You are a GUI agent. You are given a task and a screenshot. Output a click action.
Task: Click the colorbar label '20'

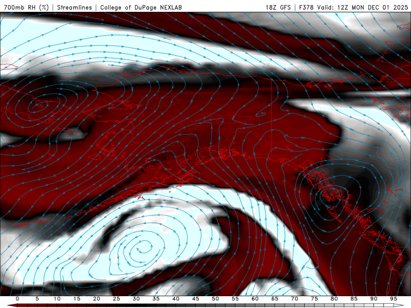click(97, 299)
